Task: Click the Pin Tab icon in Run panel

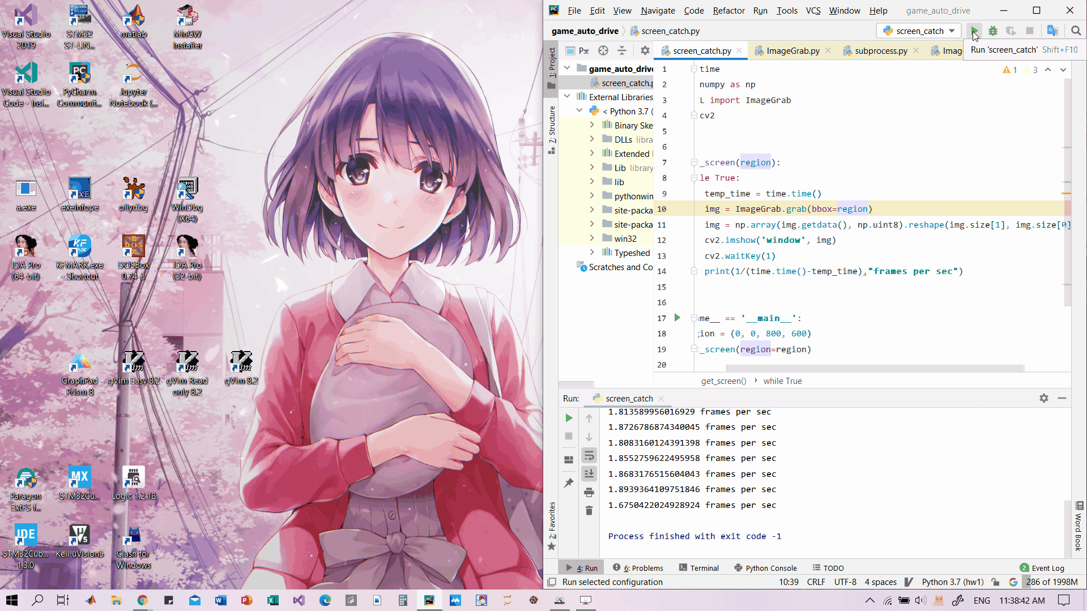Action: coord(569,482)
